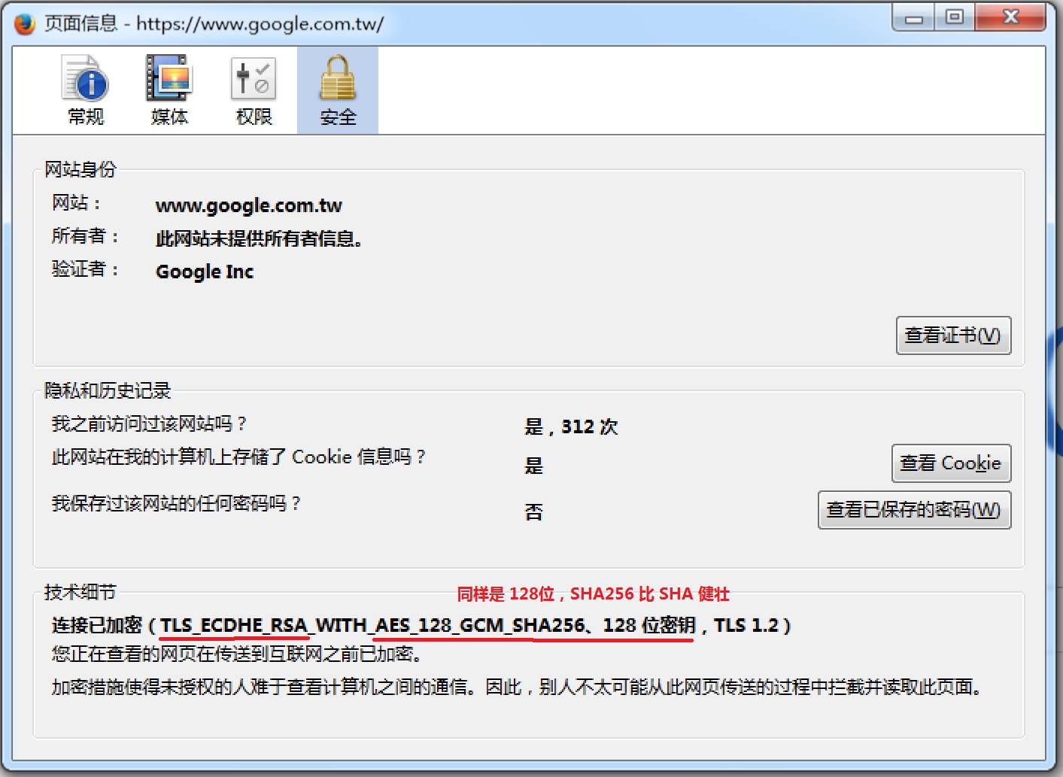The image size is (1063, 777).
Task: Click the 查看 Cookie button
Action: pos(951,463)
